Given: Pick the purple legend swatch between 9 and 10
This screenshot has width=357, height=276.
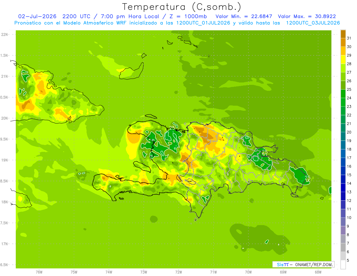Looking at the screenshot, I should [343, 222].
